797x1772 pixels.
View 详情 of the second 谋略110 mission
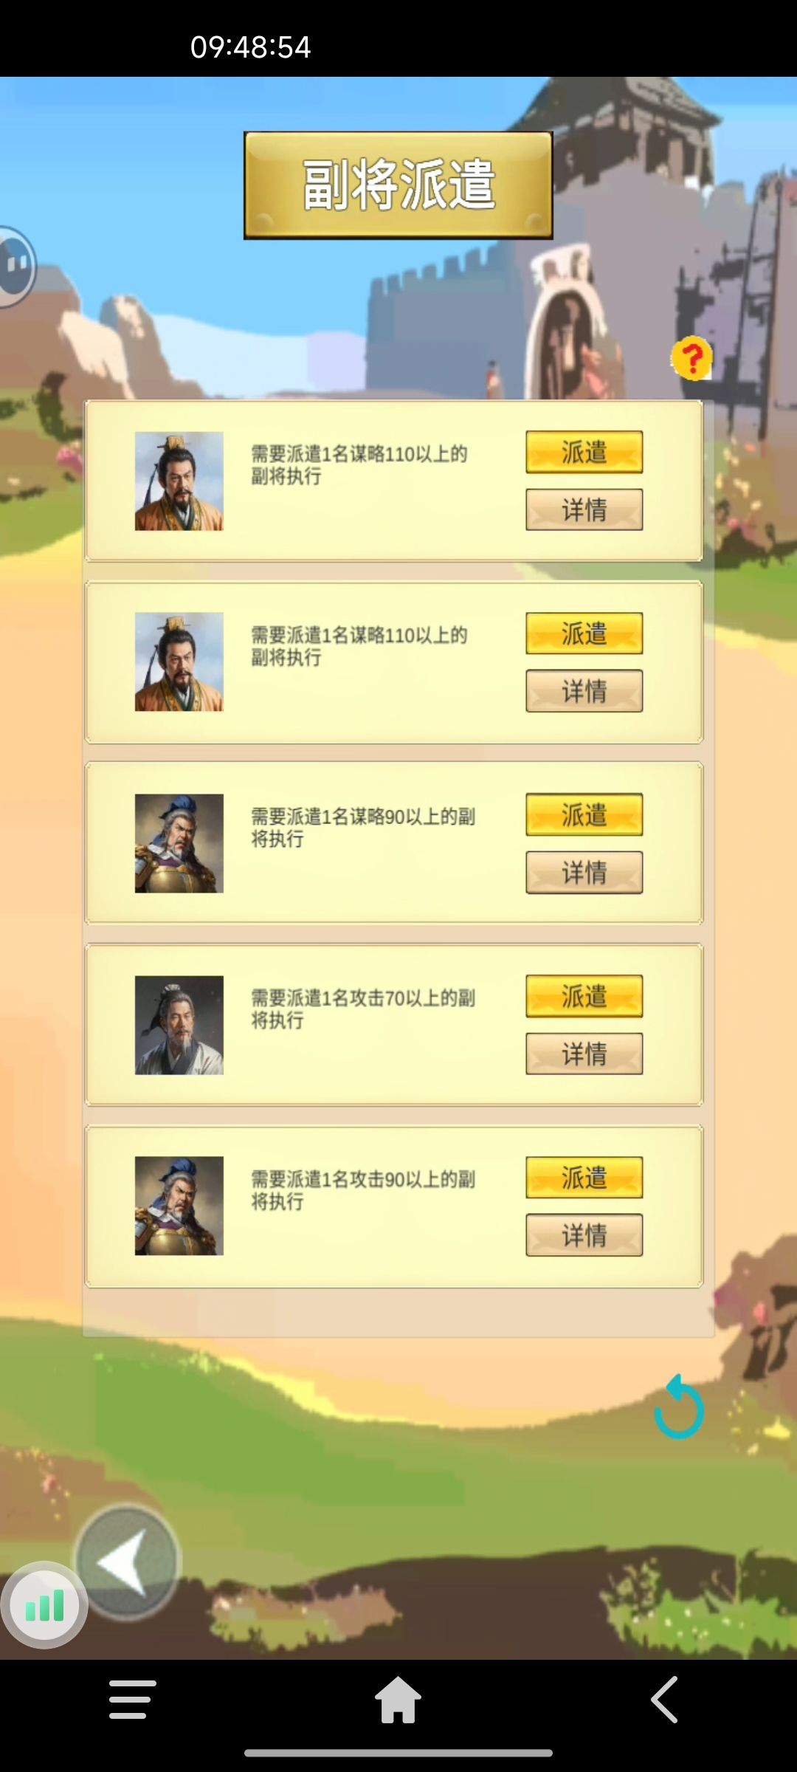584,691
